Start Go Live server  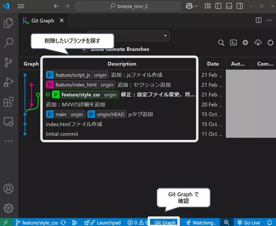(x=248, y=223)
